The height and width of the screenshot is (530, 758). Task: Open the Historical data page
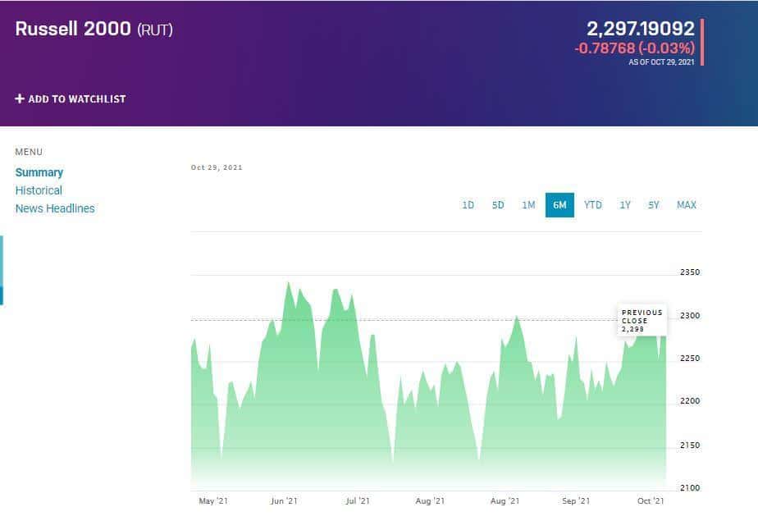tap(39, 190)
